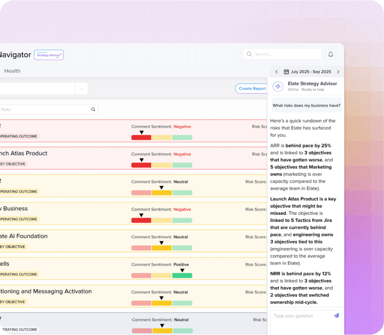This screenshot has width=384, height=335.
Task: Open the Business operating outcome row
Action: click(x=133, y=214)
